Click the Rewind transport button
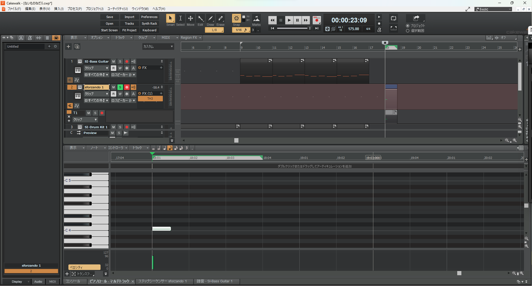The height and width of the screenshot is (286, 532). click(273, 20)
